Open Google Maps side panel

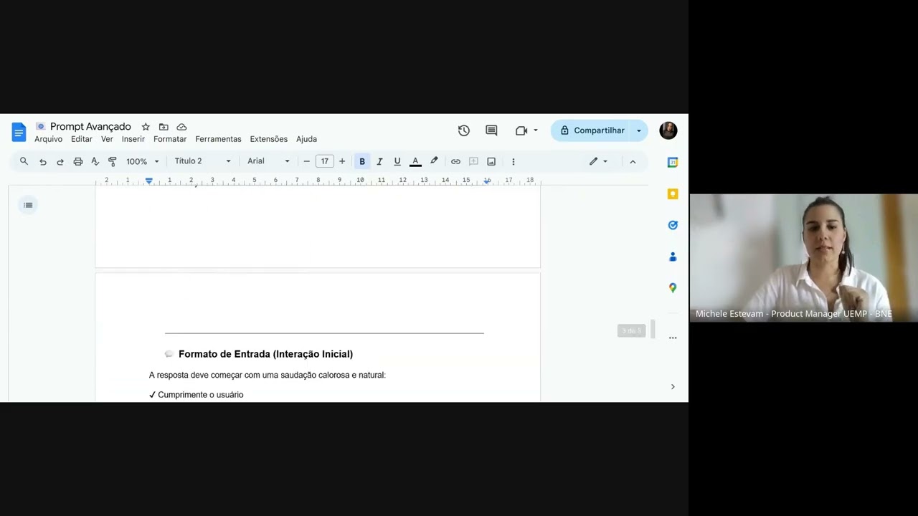[x=673, y=287]
